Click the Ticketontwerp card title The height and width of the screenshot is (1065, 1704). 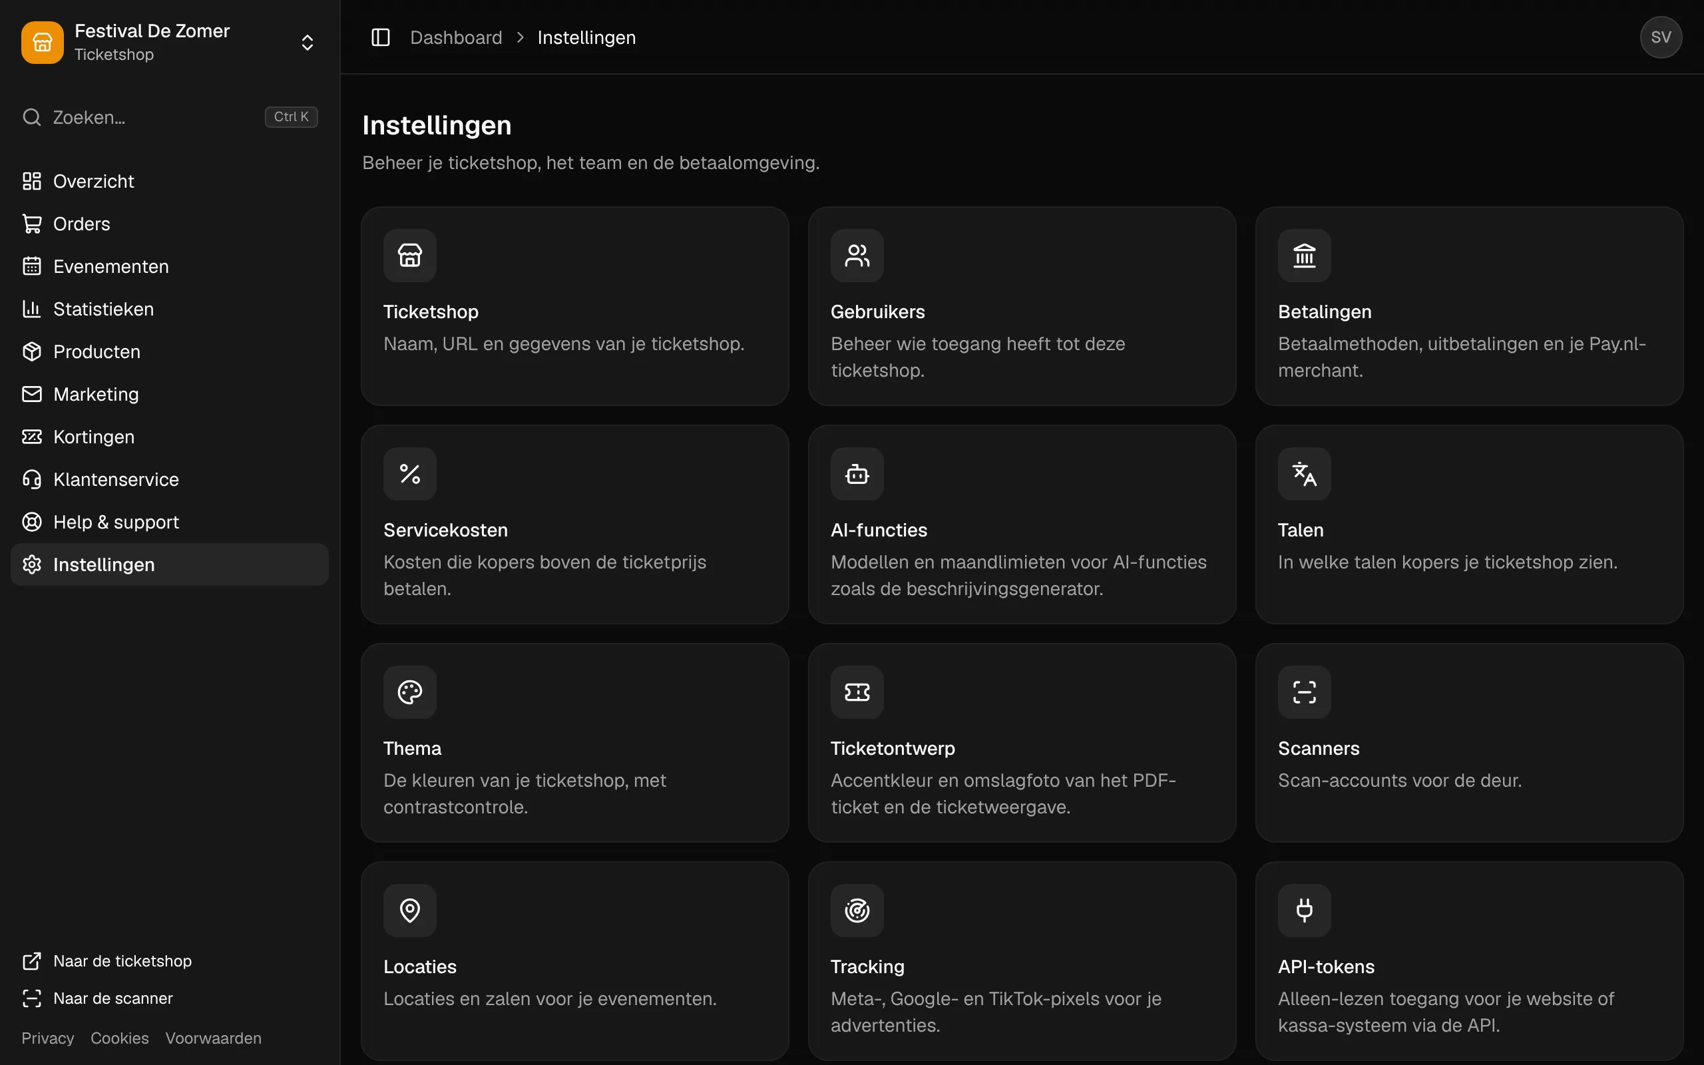892,749
